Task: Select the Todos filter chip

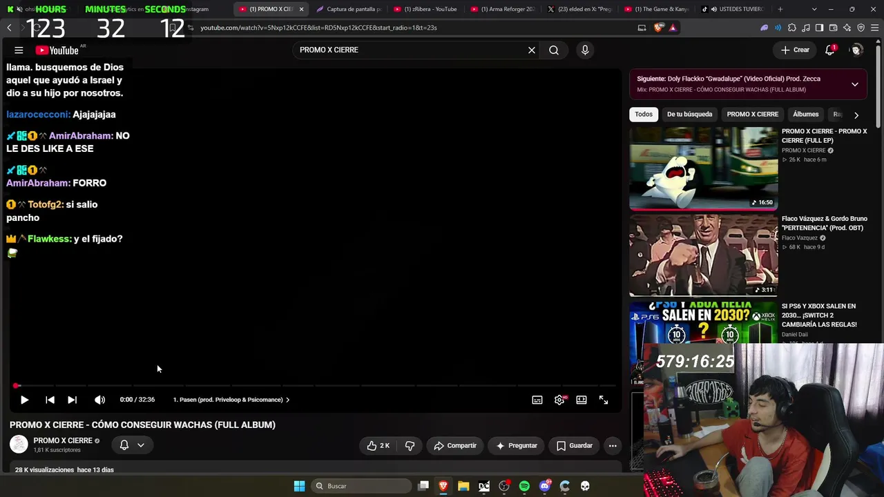Action: [x=644, y=115]
